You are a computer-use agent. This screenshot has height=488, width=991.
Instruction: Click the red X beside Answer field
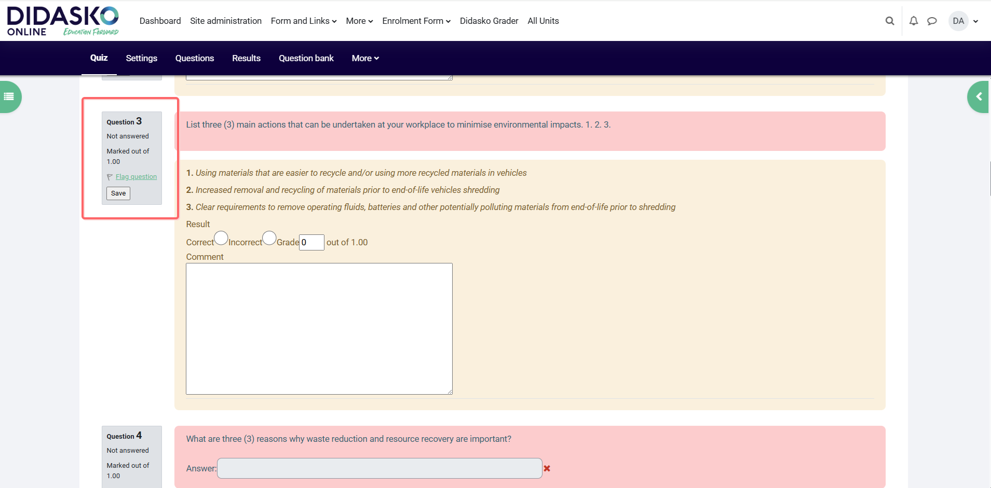pos(547,468)
